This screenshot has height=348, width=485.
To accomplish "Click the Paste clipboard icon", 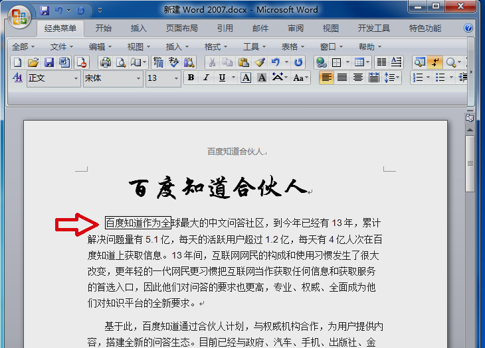I will point(243,62).
